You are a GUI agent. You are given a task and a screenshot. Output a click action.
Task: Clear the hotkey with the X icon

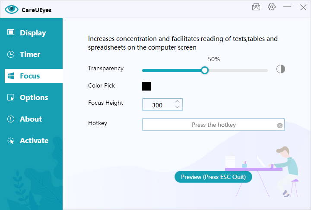coord(279,125)
